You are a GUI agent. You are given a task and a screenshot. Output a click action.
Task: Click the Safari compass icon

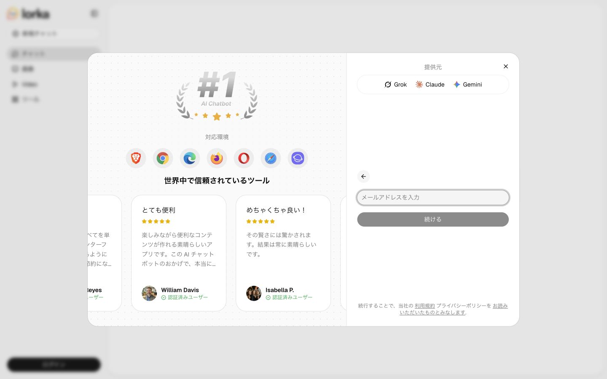[x=271, y=158]
